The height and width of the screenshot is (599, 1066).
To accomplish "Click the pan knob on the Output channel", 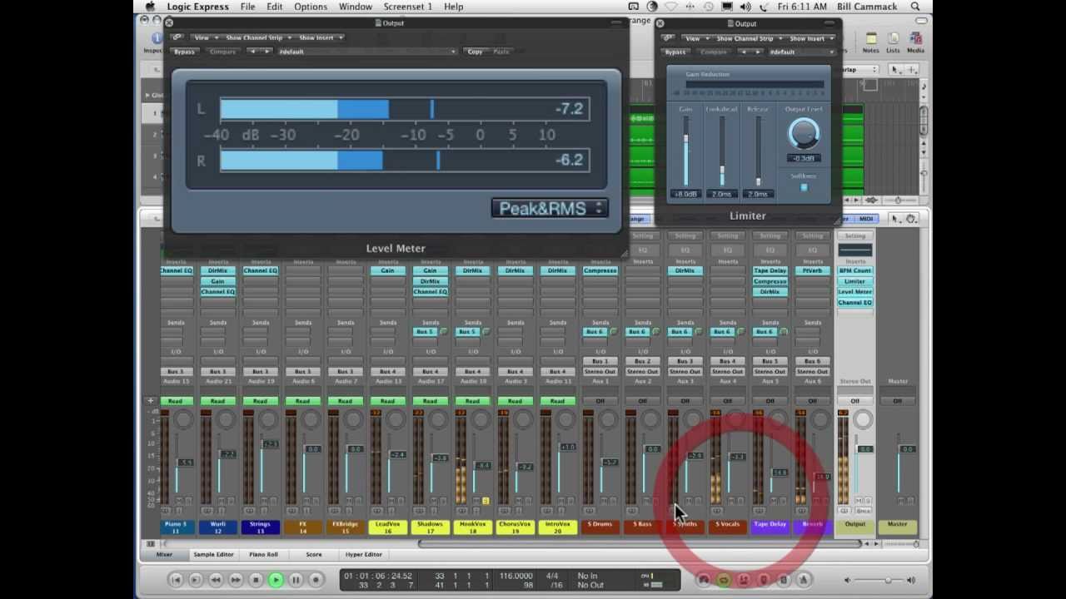I will 863,419.
